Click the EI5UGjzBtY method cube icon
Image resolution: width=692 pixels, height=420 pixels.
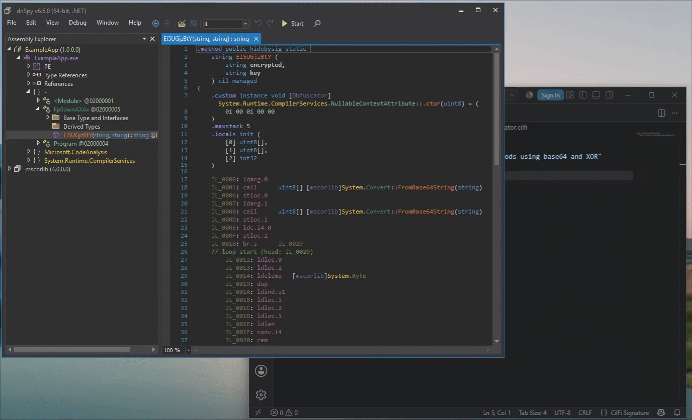click(56, 135)
